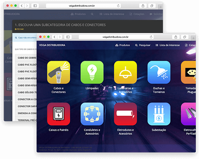199x159 pixels.
Task: Click share button in front Safari toolbar
Action: point(176,37)
